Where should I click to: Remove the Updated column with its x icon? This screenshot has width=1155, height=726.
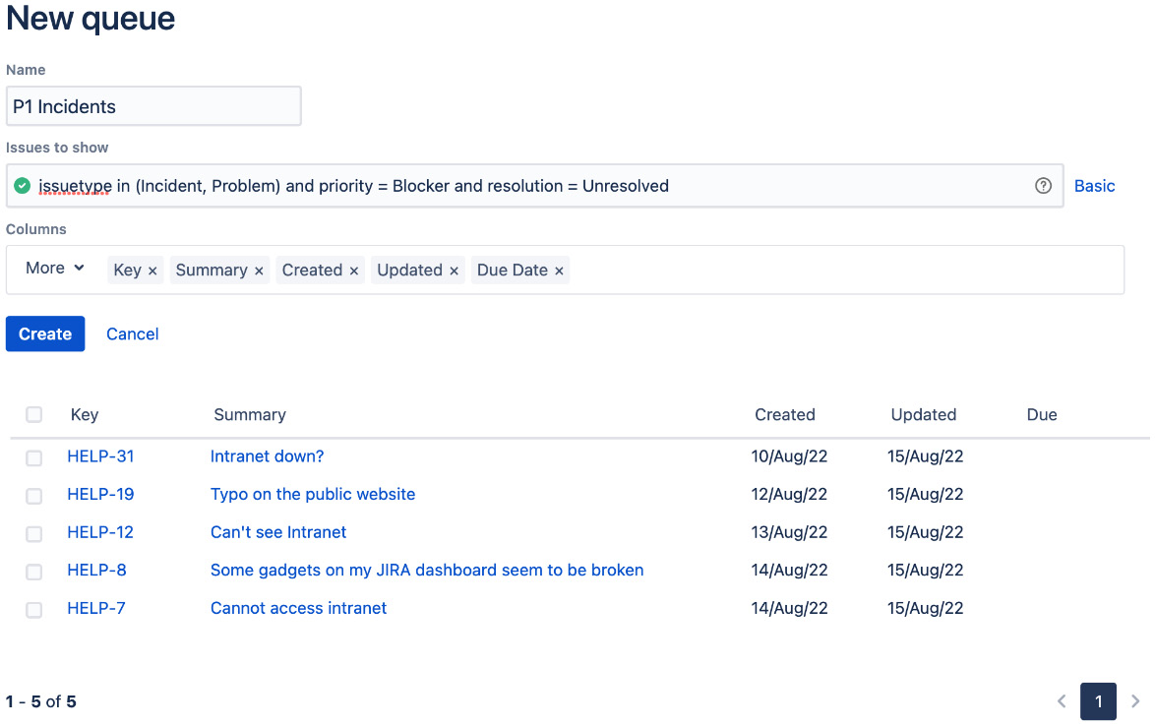(x=453, y=269)
